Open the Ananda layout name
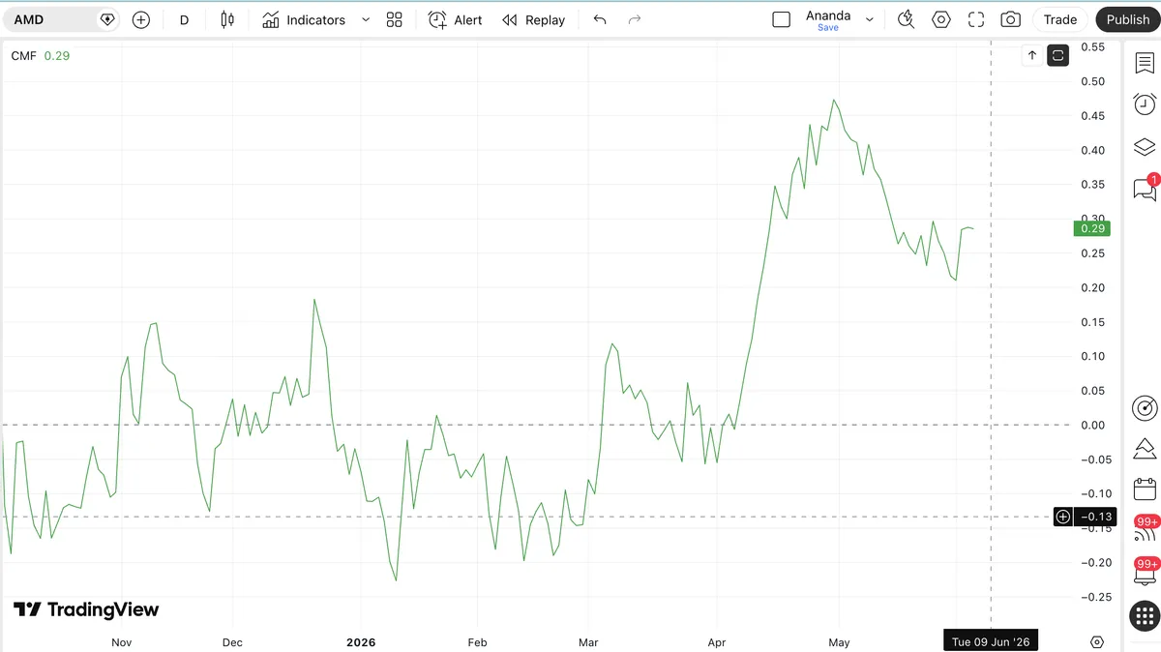The image size is (1161, 652). click(x=828, y=15)
